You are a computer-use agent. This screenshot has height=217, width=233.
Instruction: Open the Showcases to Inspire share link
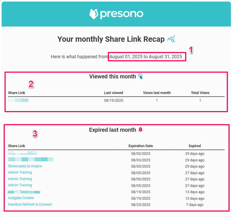pos(25,166)
